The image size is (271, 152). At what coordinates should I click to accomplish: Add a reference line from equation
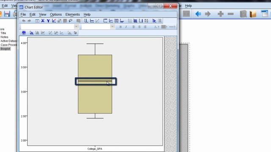point(97,21)
